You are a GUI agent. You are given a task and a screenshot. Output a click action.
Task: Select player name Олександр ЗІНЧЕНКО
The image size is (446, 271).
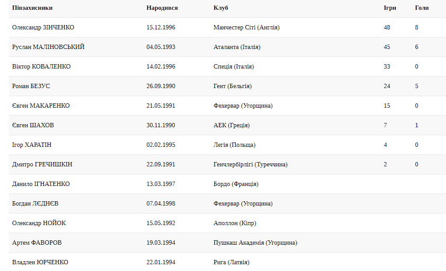tap(43, 27)
